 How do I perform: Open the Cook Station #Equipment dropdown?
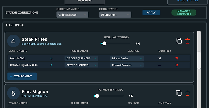point(115,15)
